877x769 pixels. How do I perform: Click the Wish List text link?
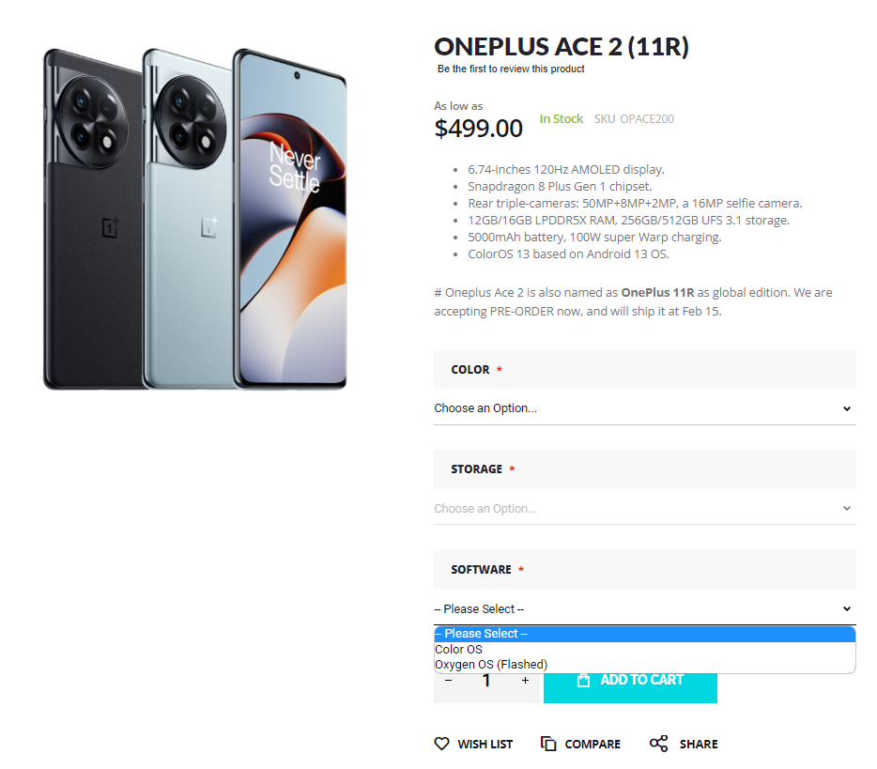pyautogui.click(x=485, y=744)
